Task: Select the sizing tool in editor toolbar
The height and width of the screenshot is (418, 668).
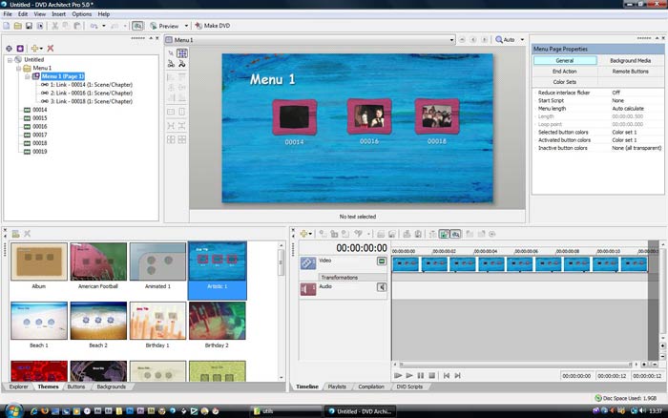Action: click(181, 54)
